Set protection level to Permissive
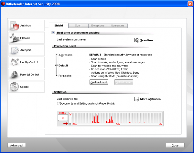Screen dimensions: 194x153 pos(65,76)
